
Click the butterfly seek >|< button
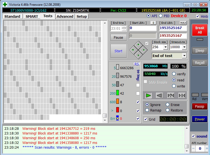point(182,95)
